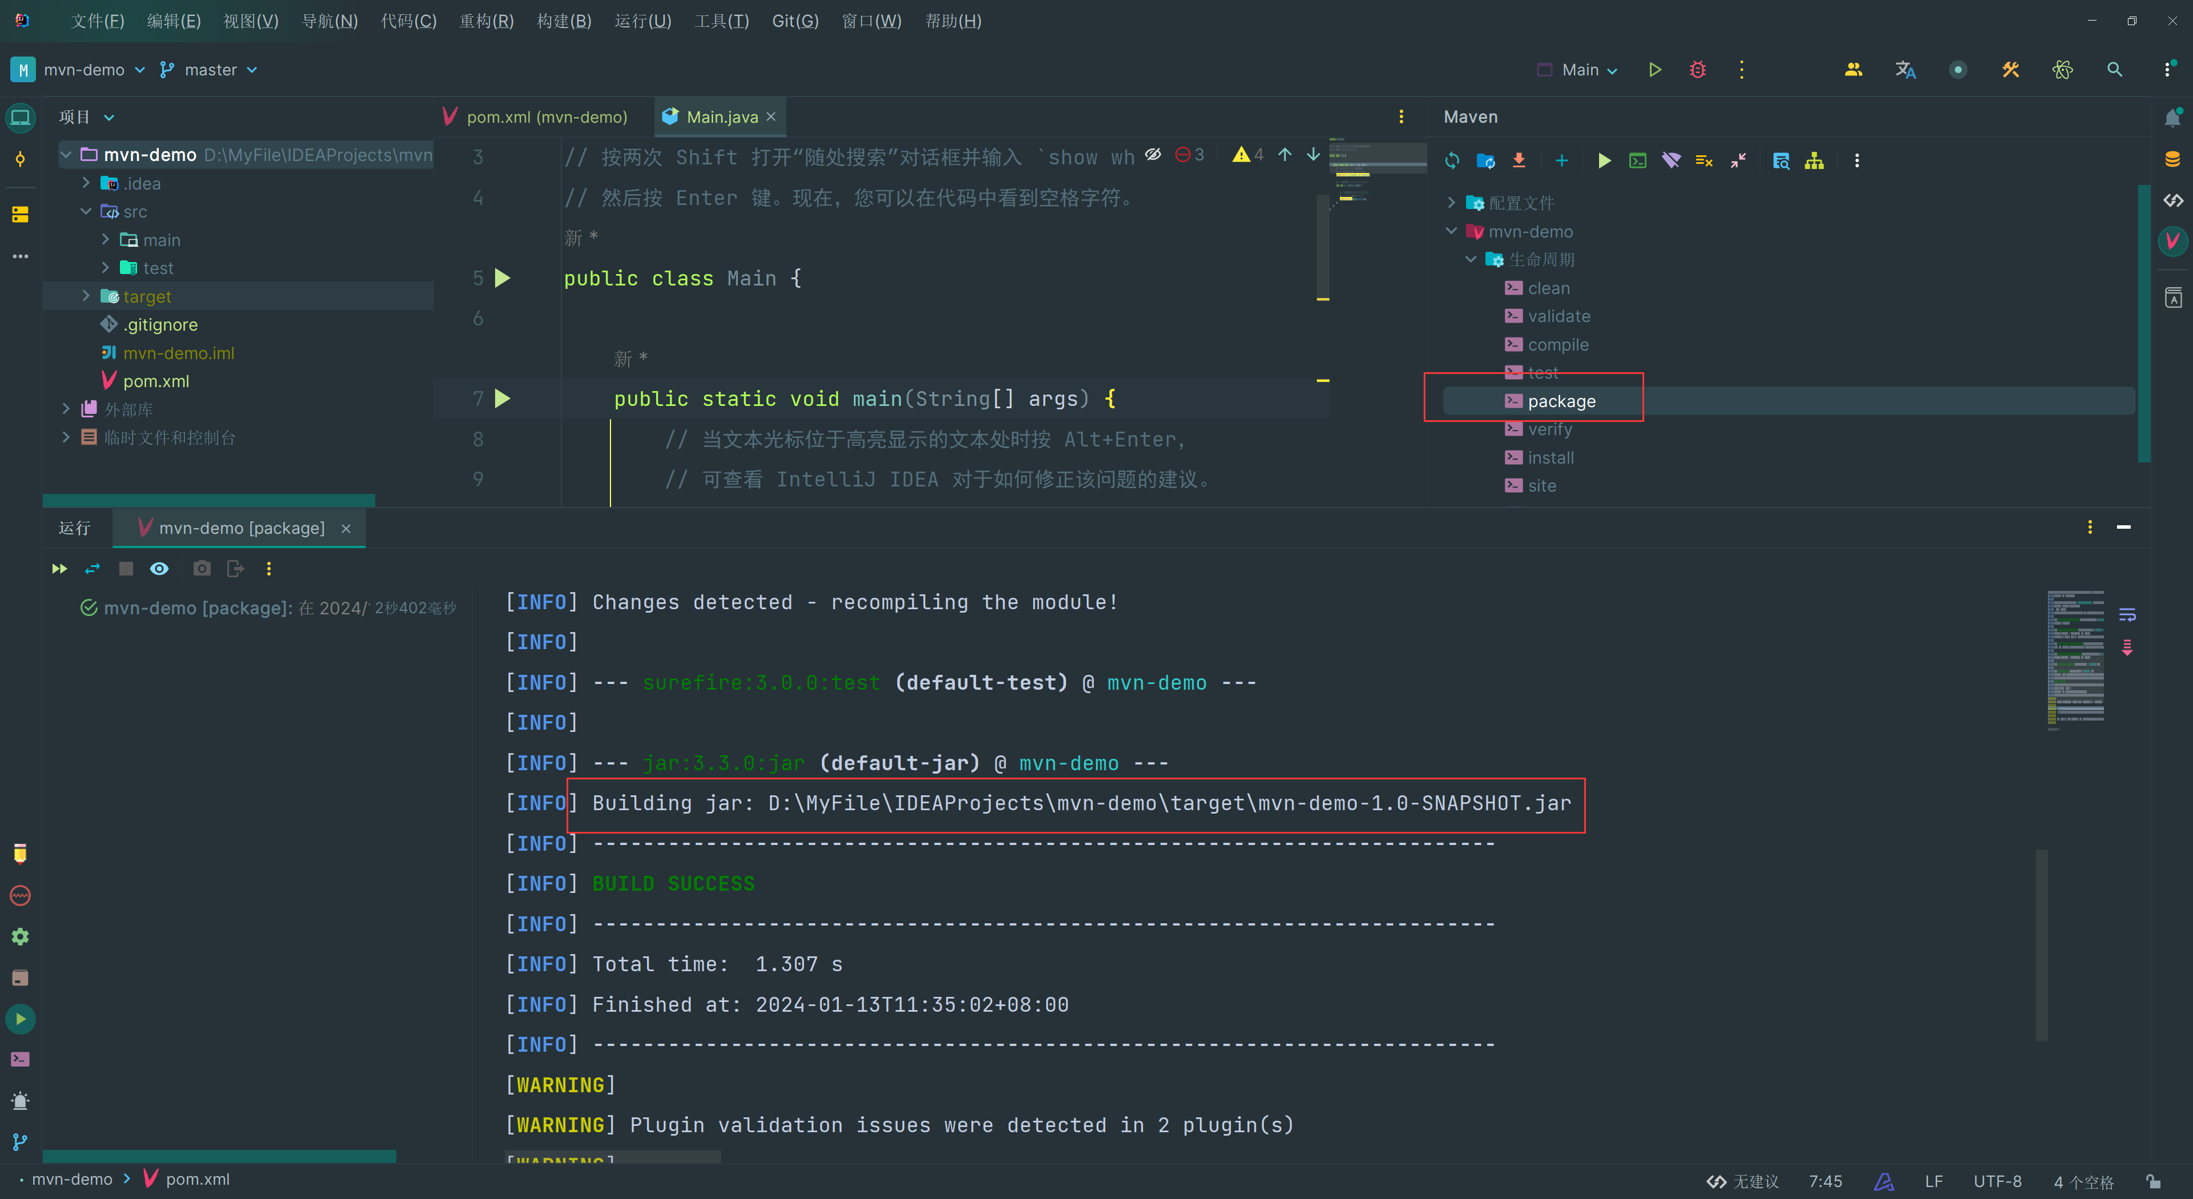Viewport: 2193px width, 1199px height.
Task: Click run gutter arrow beside main method
Action: (503, 399)
